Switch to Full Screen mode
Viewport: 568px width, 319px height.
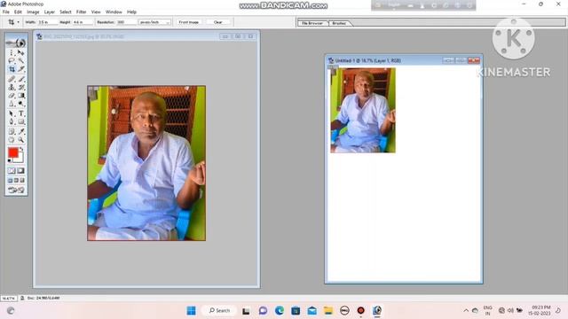[x=22, y=181]
